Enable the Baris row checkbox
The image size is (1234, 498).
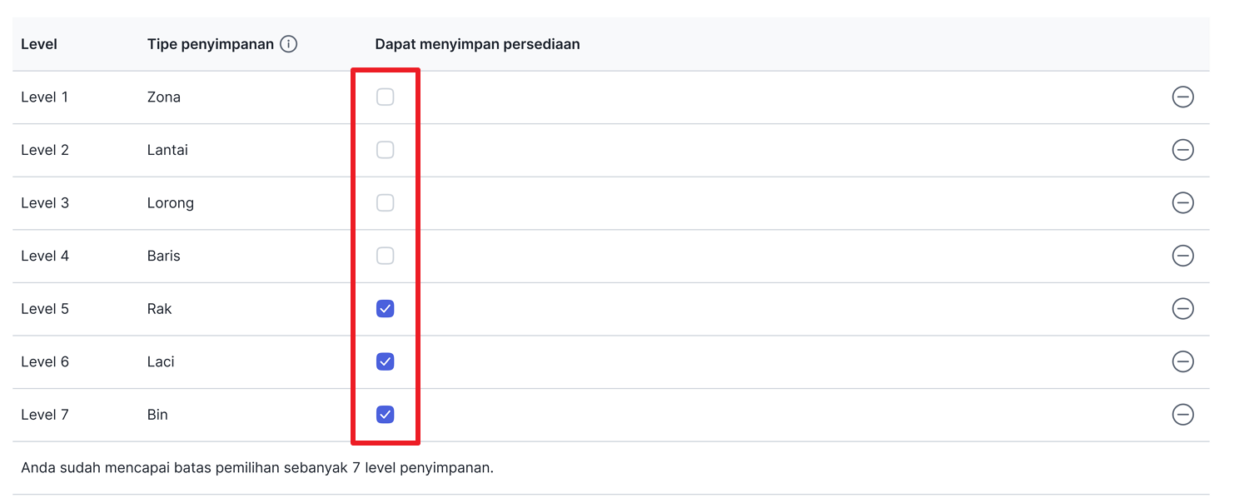(x=385, y=256)
